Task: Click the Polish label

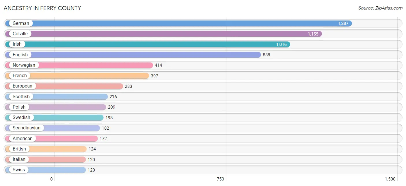Action: coord(19,107)
